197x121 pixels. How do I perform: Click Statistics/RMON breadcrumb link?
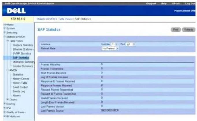(46, 19)
